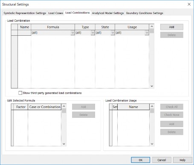Expand the State filter dropdown

[x=113, y=33]
